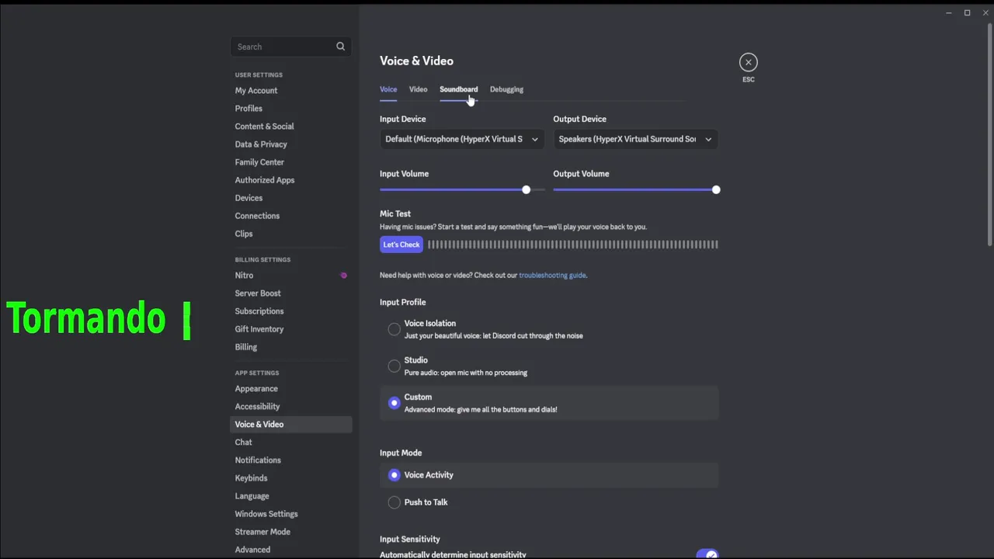Open Keybinds settings
Screen dimensions: 994x559
[251, 478]
